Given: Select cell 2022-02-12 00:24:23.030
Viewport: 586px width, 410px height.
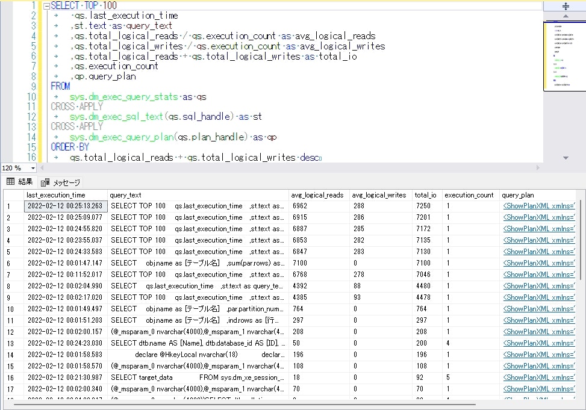Looking at the screenshot, I should (x=66, y=343).
